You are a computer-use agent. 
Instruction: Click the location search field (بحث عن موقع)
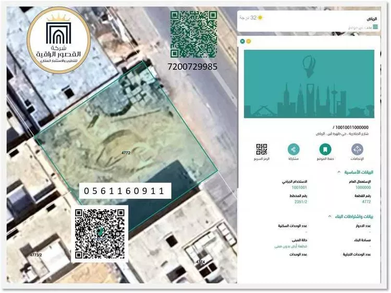360,27
